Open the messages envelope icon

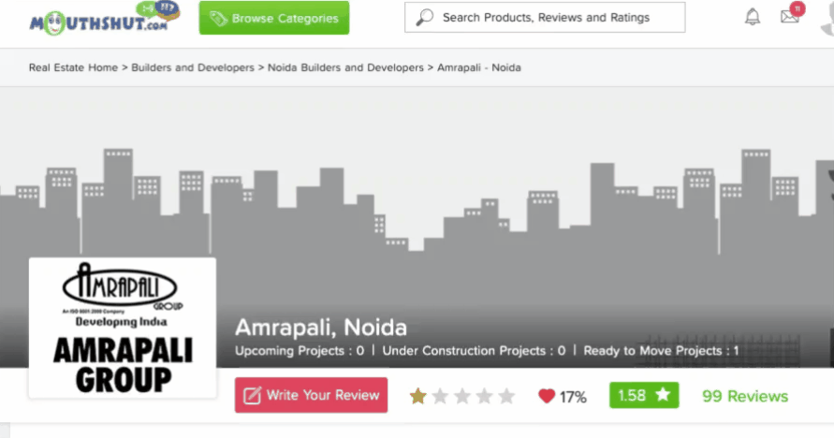790,17
